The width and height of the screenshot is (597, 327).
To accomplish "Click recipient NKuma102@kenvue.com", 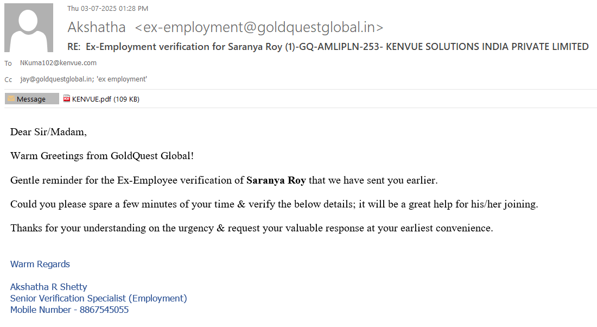I will (x=58, y=63).
